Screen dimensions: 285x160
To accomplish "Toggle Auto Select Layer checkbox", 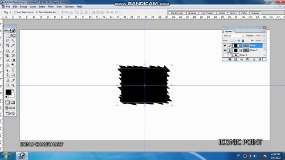I will pyautogui.click(x=16, y=12).
